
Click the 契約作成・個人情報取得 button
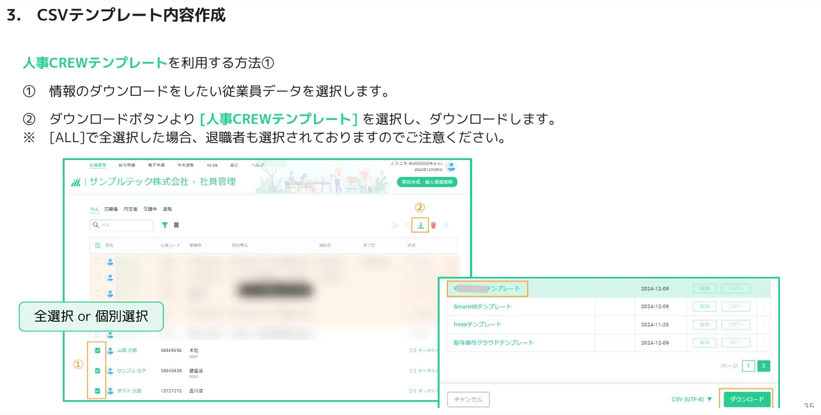click(x=427, y=182)
